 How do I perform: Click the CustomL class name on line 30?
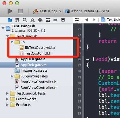(x=109, y=83)
